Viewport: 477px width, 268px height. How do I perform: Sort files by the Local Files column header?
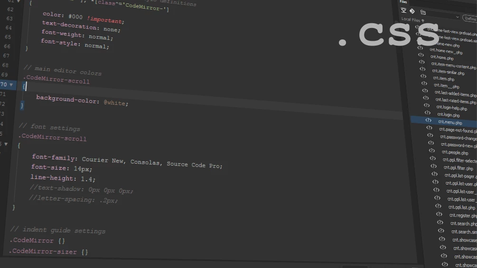412,19
